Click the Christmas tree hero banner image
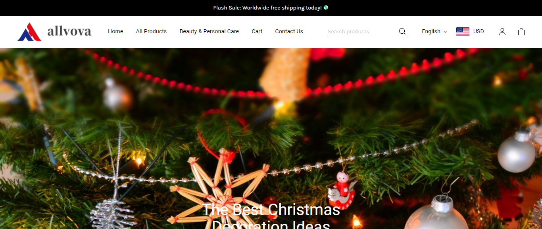Image resolution: width=542 pixels, height=229 pixels. click(x=271, y=138)
